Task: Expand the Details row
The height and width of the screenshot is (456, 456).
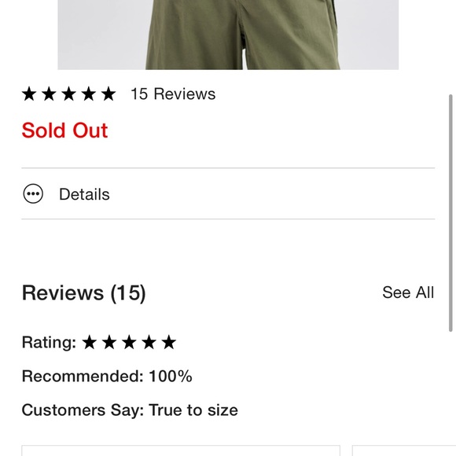Action: (228, 193)
